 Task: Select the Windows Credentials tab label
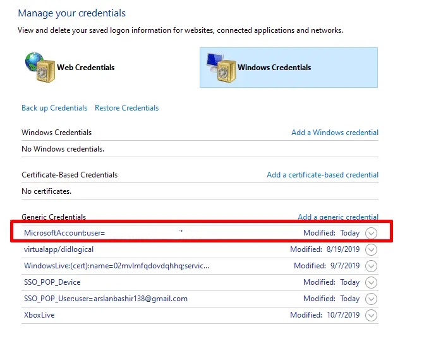tap(274, 68)
